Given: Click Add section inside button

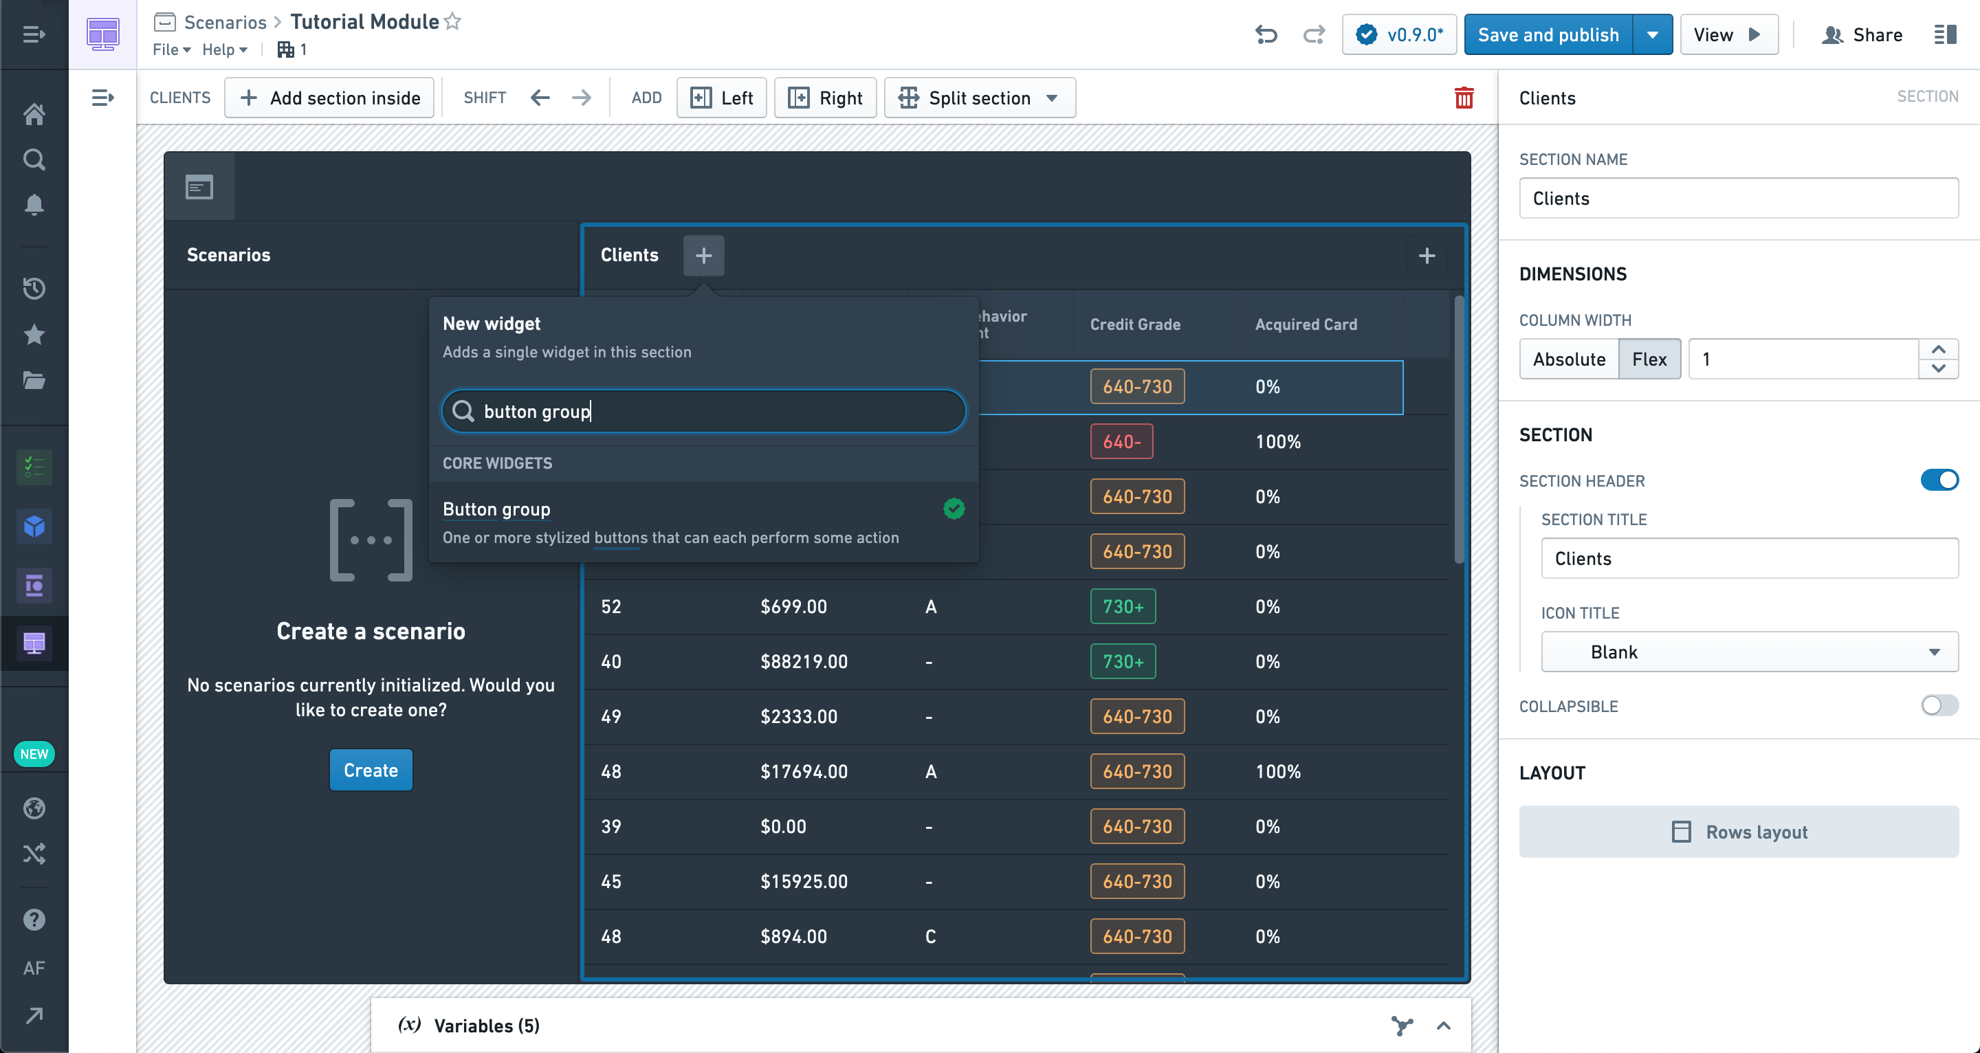Looking at the screenshot, I should (x=329, y=98).
